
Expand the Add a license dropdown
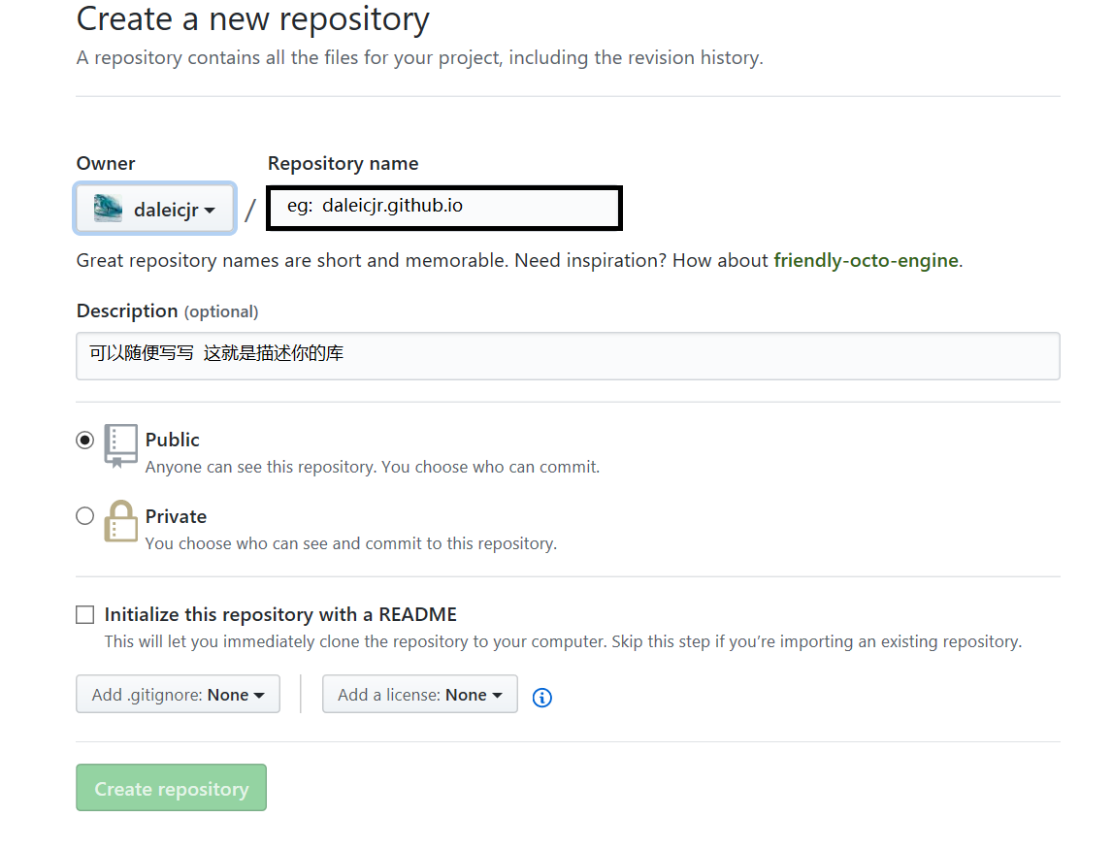[x=420, y=694]
